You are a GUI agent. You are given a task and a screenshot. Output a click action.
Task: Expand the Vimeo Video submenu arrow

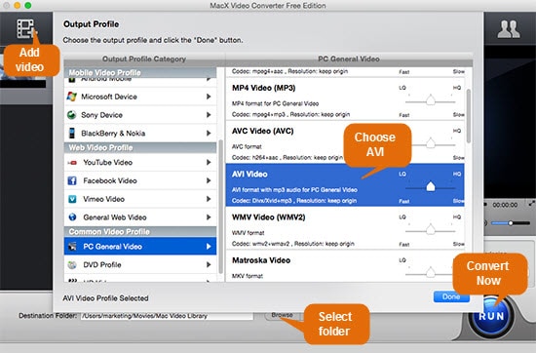[x=209, y=199]
